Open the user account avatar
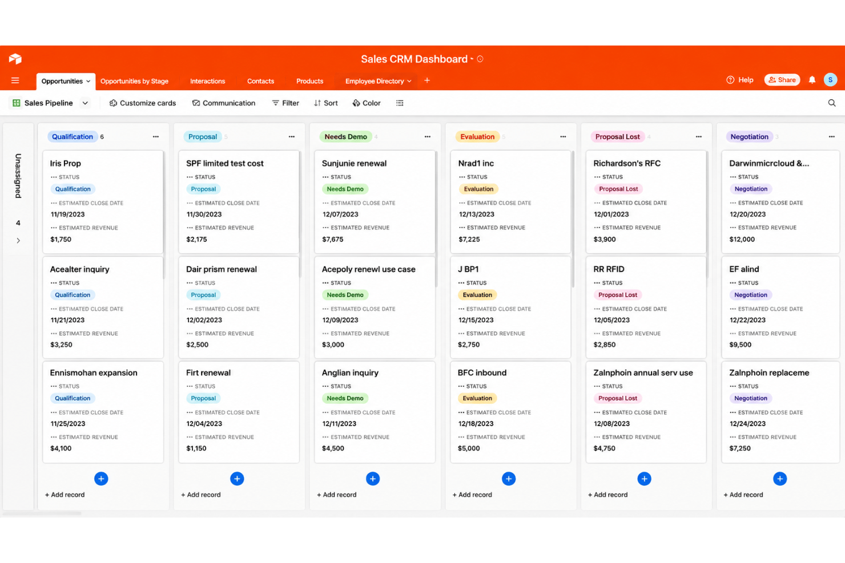The width and height of the screenshot is (845, 563). [x=830, y=80]
